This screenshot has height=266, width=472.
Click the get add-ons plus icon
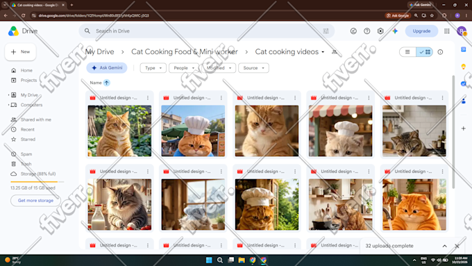464,128
